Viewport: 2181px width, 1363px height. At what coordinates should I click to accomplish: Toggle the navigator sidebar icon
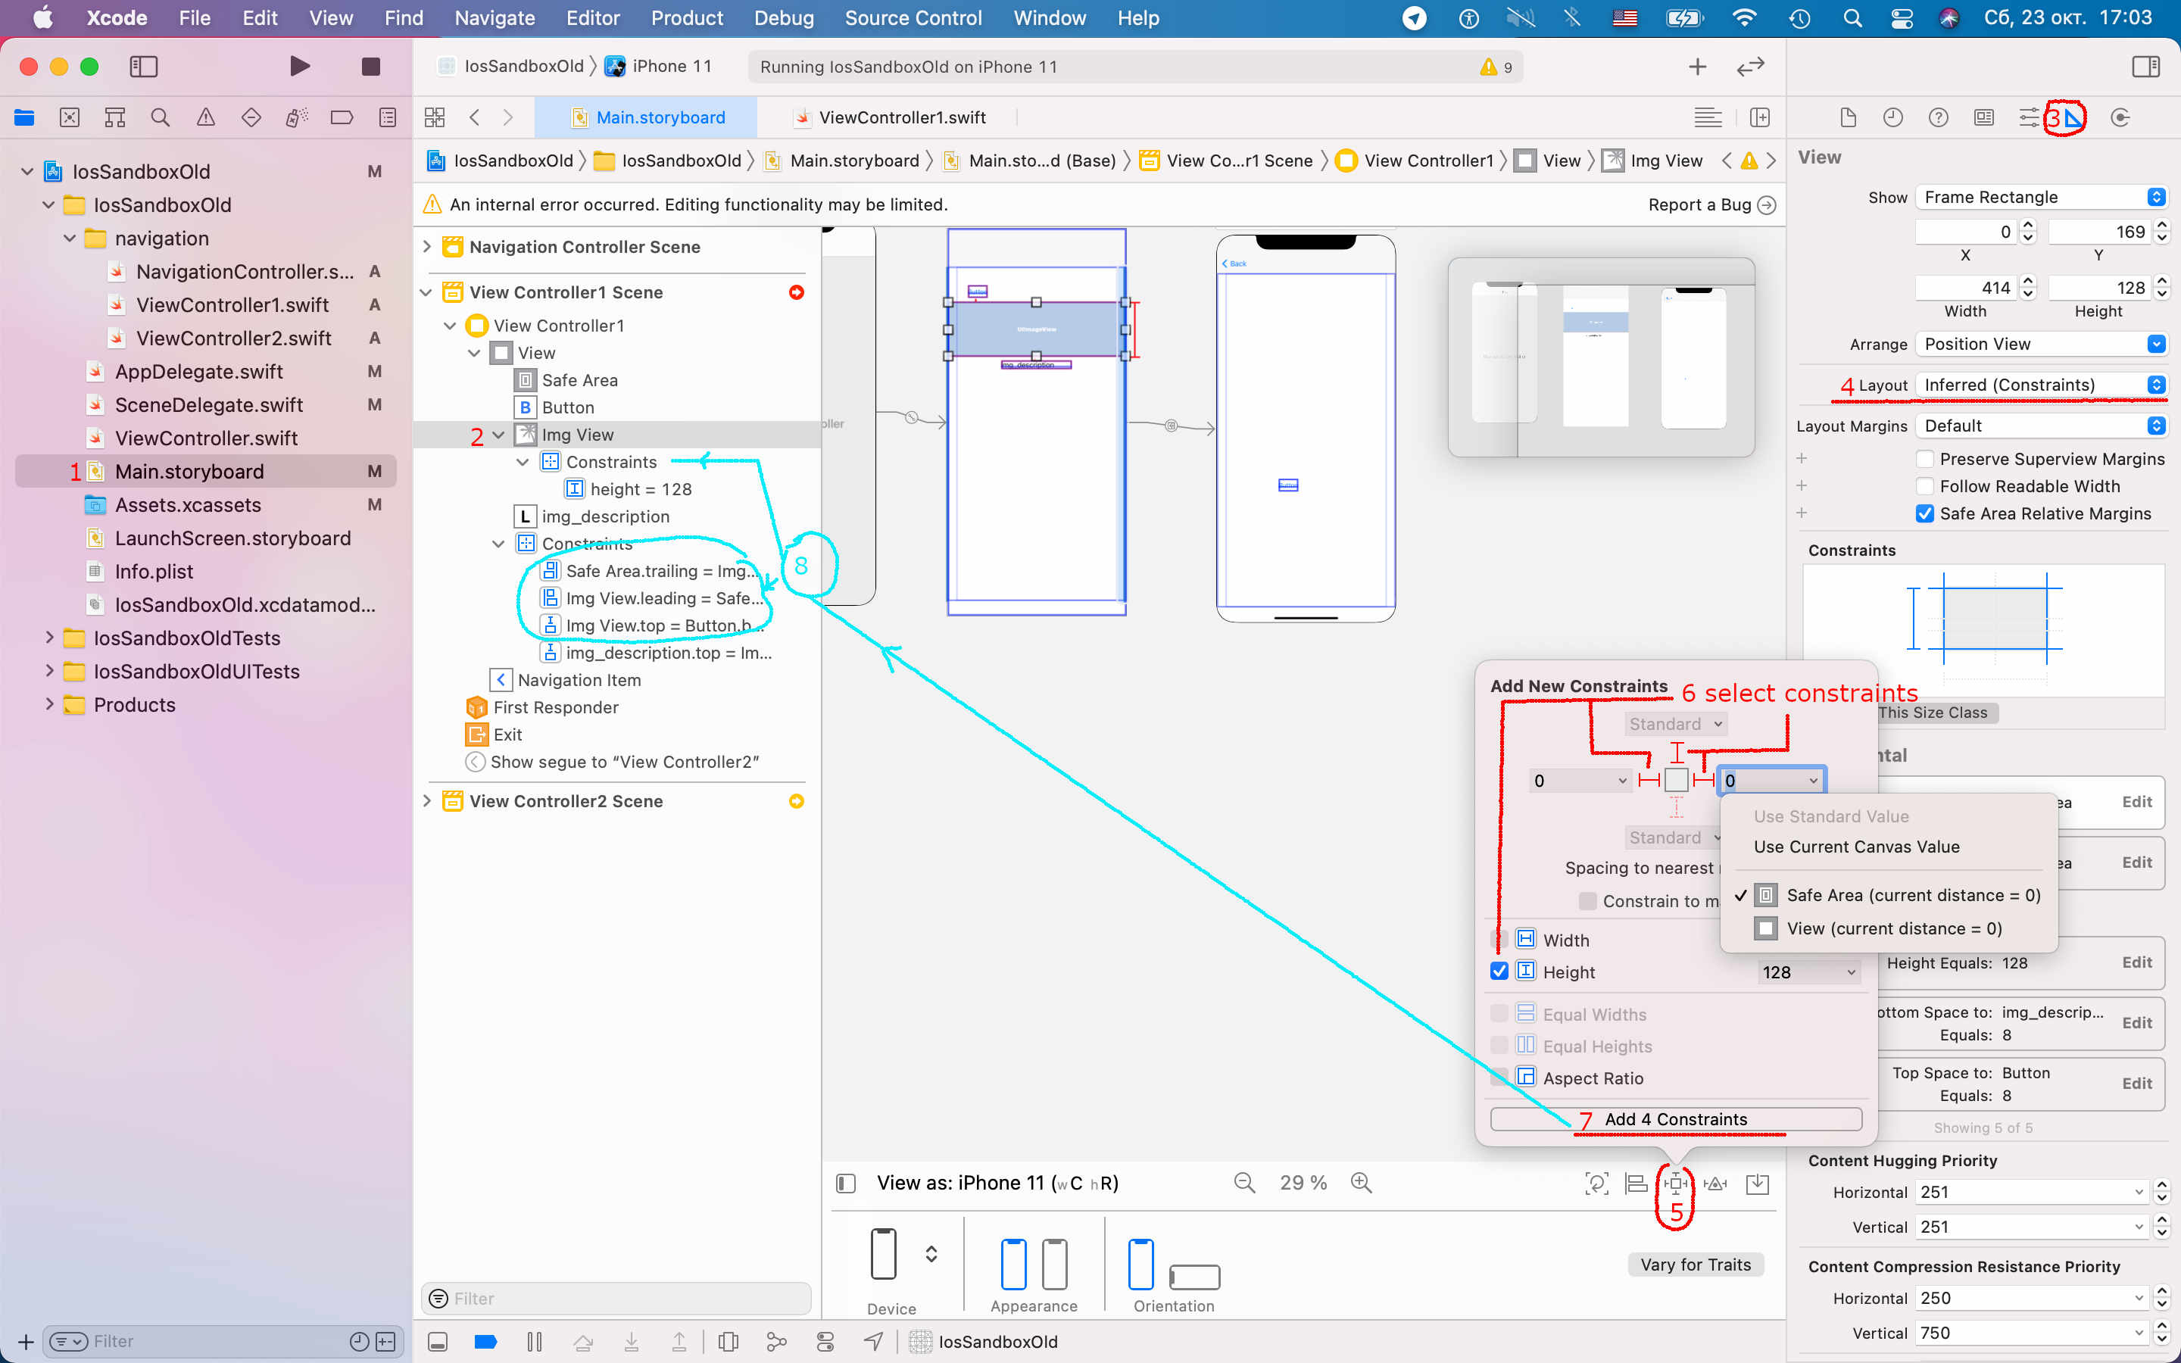[143, 66]
